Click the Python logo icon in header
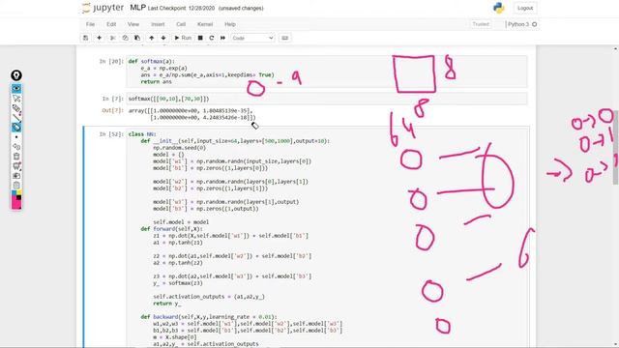This screenshot has width=619, height=348. 499,8
